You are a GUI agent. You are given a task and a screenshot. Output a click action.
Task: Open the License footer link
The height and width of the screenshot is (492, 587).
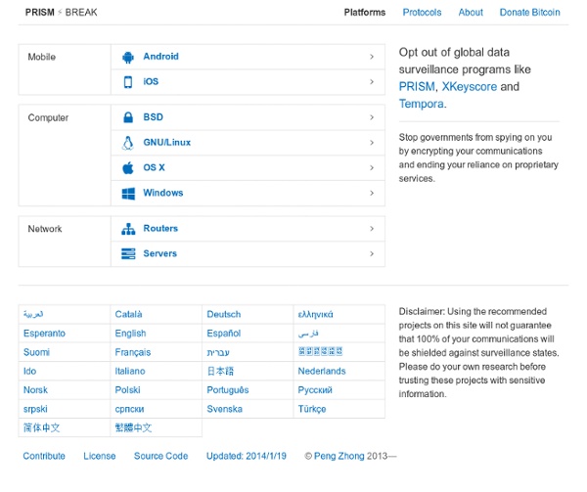pos(99,457)
